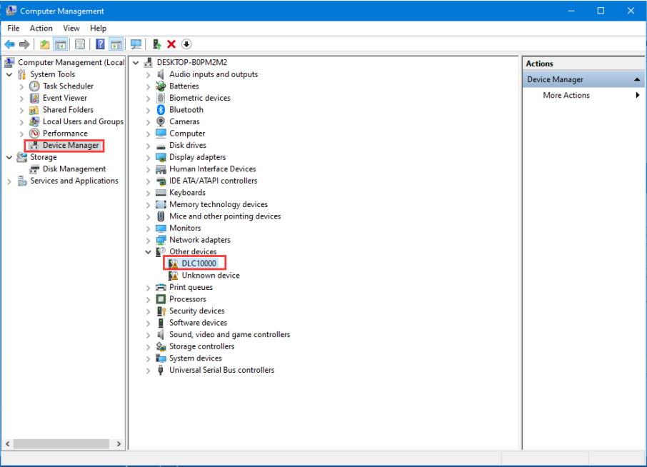Image resolution: width=647 pixels, height=467 pixels.
Task: Open the Properties toolbar icon
Action: [80, 44]
